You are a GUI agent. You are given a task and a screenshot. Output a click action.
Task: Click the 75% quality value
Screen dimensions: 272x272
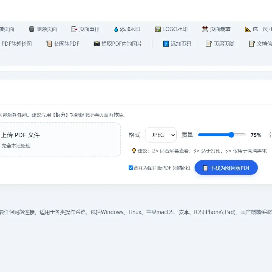(x=256, y=135)
